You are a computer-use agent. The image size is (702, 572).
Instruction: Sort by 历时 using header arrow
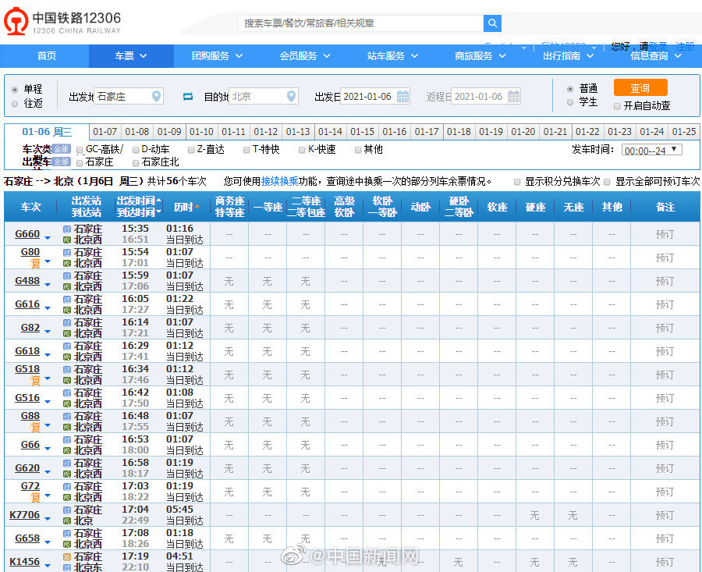197,207
